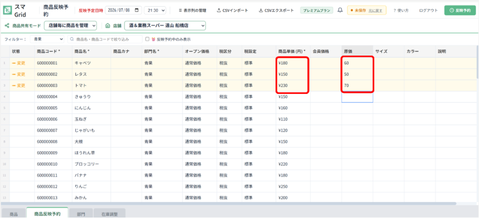
Task: Click the vertical scrollbar of the grid
Action: coord(477,62)
